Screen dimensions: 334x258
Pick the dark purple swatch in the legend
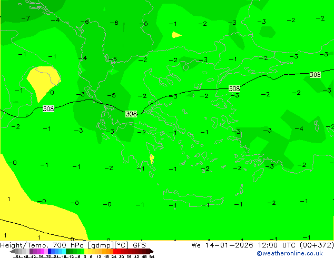point(31,251)
